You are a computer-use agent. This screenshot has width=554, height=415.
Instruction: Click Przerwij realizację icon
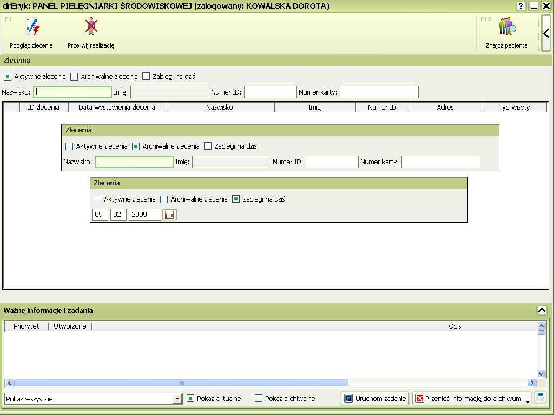pos(91,27)
